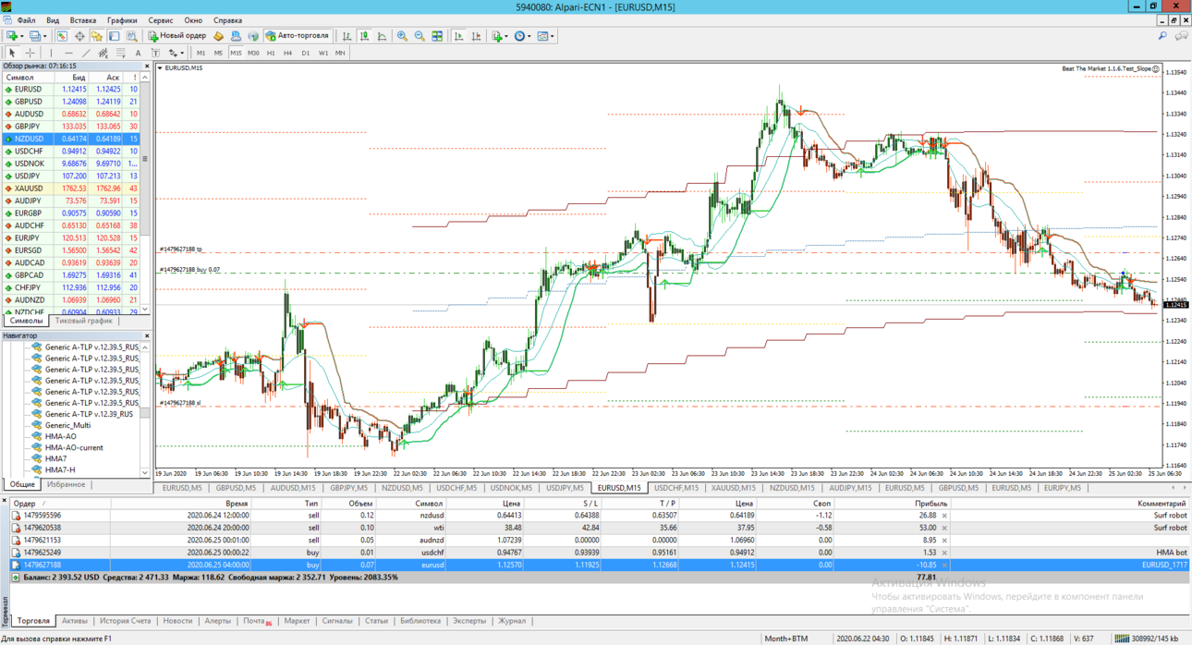
Task: Open dropdown arrow beside Profiles icon
Action: tap(44, 36)
